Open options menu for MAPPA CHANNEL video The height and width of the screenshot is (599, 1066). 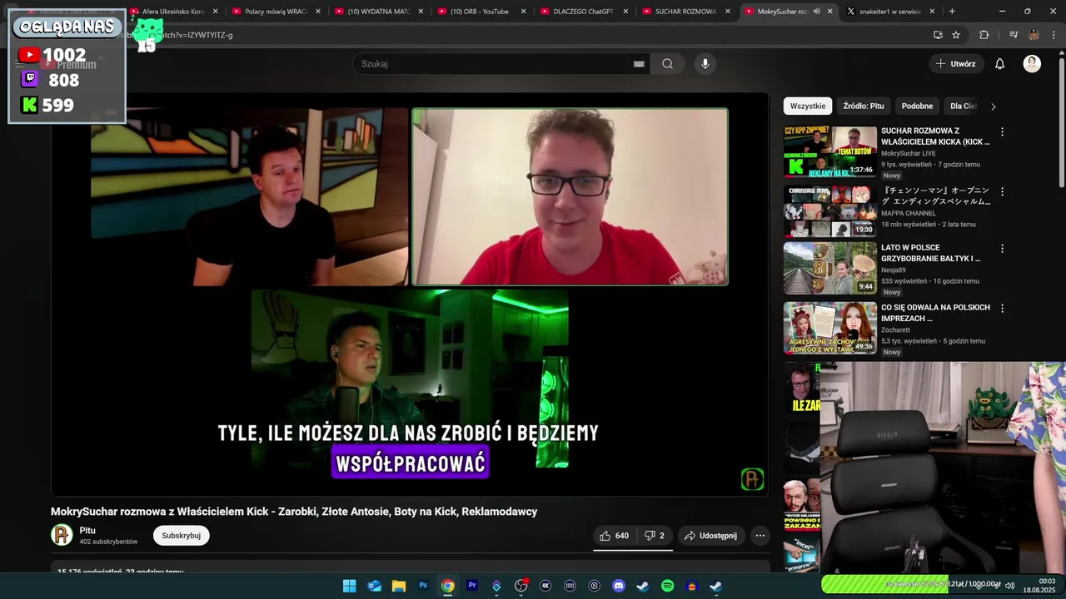pyautogui.click(x=1002, y=191)
